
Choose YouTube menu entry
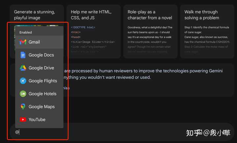coord(39,120)
